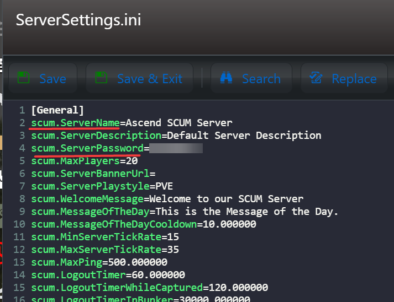Viewport: 394px width, 302px height.
Task: Click the scum.MaxPlayers=20 line
Action: (x=85, y=161)
